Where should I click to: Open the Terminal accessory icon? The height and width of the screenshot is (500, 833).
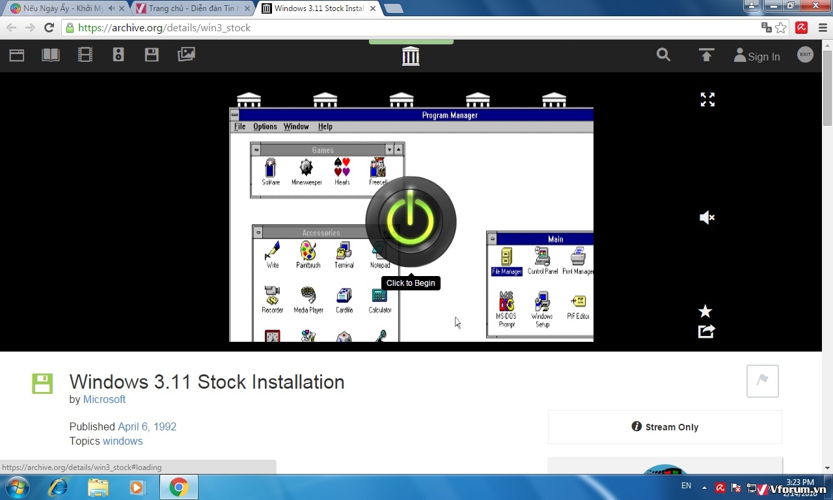point(344,255)
